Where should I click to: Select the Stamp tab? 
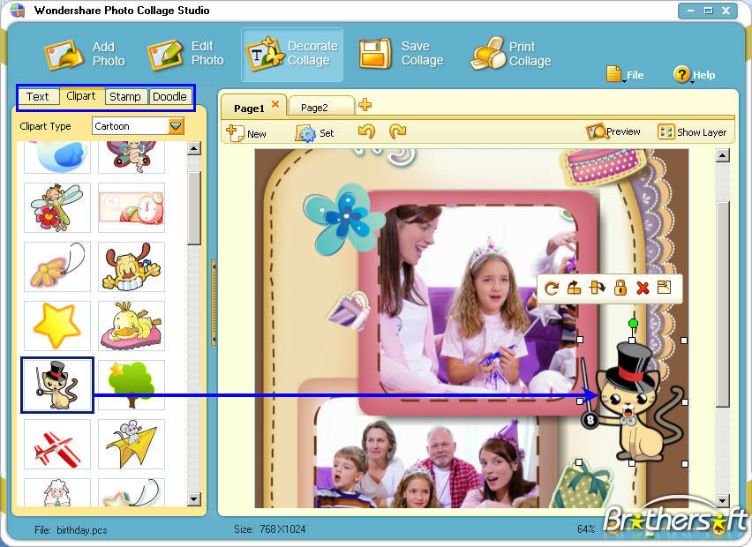coord(125,96)
